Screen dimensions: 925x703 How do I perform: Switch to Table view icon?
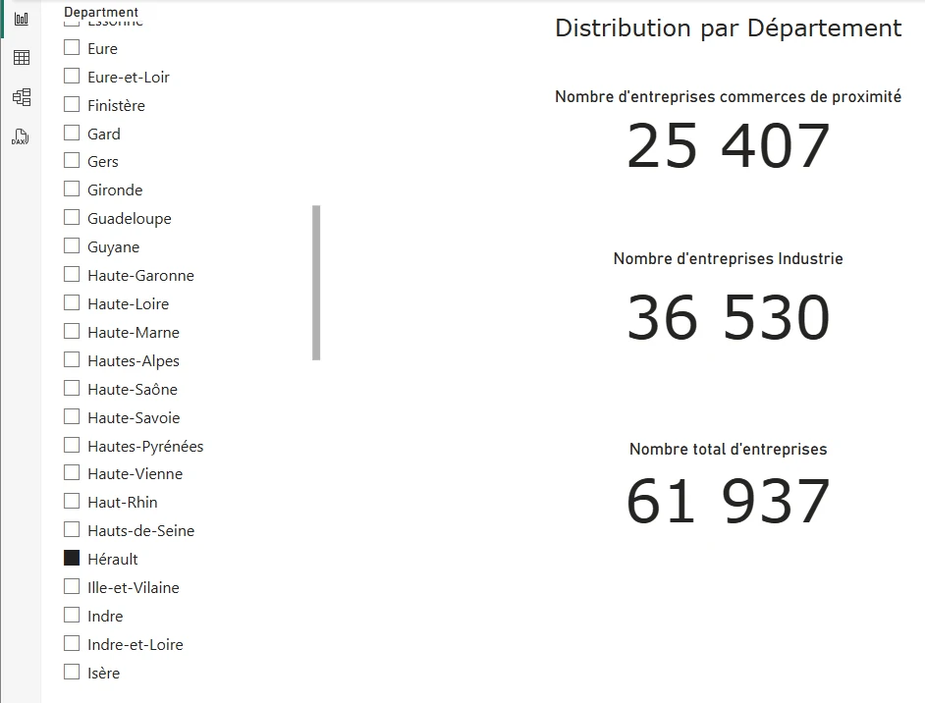point(21,58)
